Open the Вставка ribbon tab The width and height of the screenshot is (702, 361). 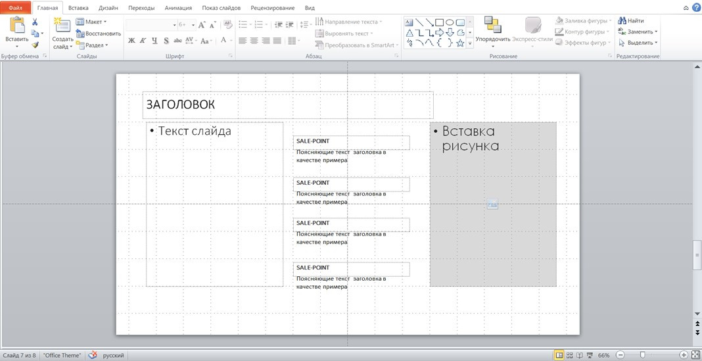coord(78,8)
